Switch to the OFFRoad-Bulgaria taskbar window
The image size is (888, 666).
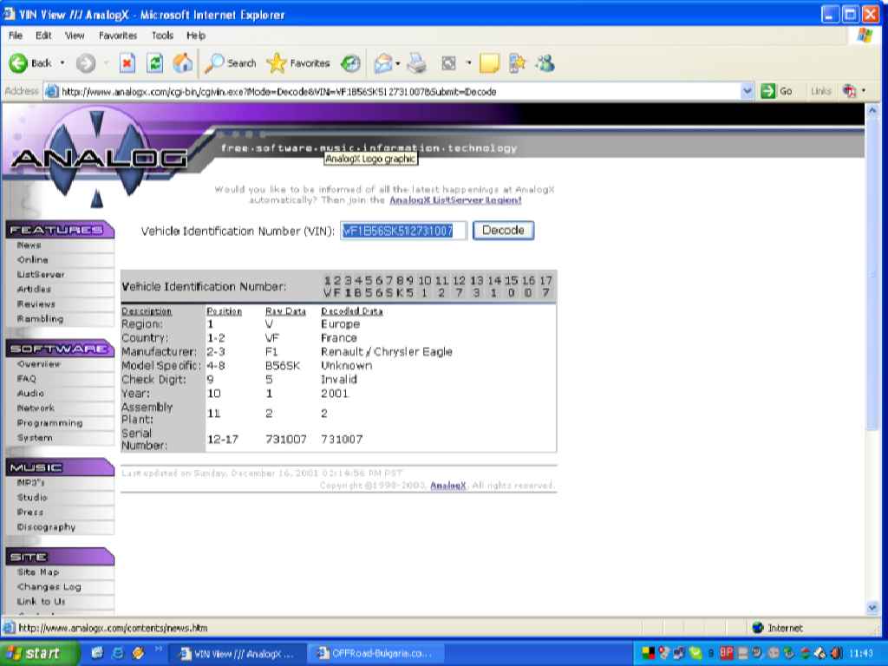(378, 653)
